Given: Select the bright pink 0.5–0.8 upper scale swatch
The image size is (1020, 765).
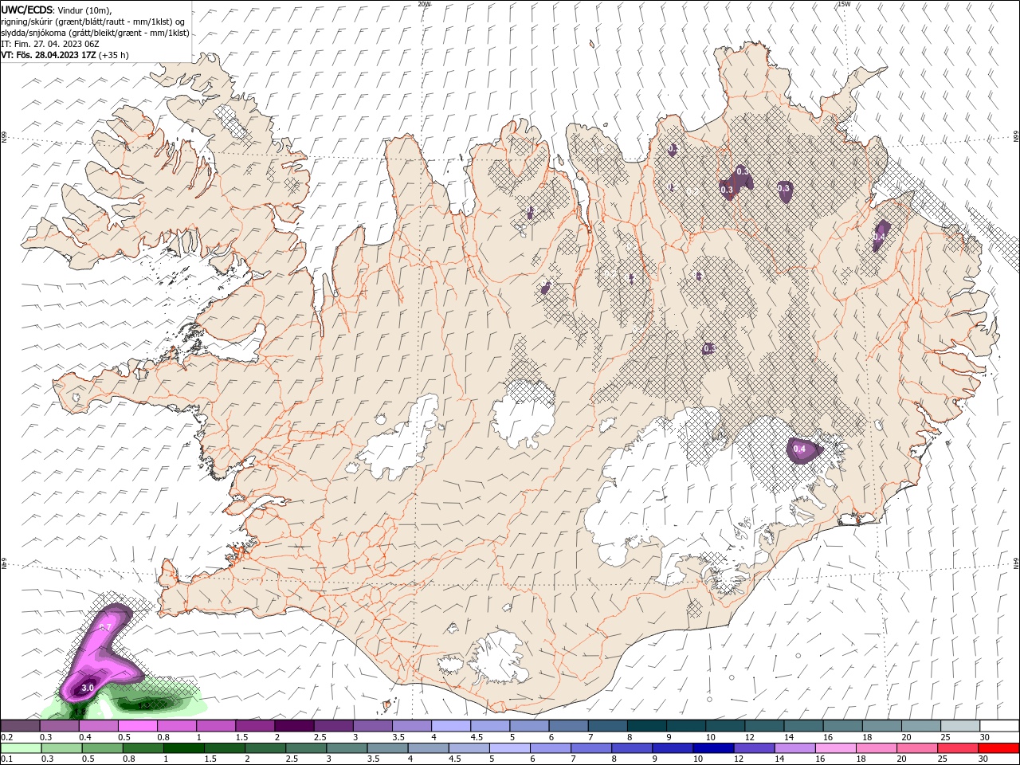Looking at the screenshot, I should click(x=138, y=726).
